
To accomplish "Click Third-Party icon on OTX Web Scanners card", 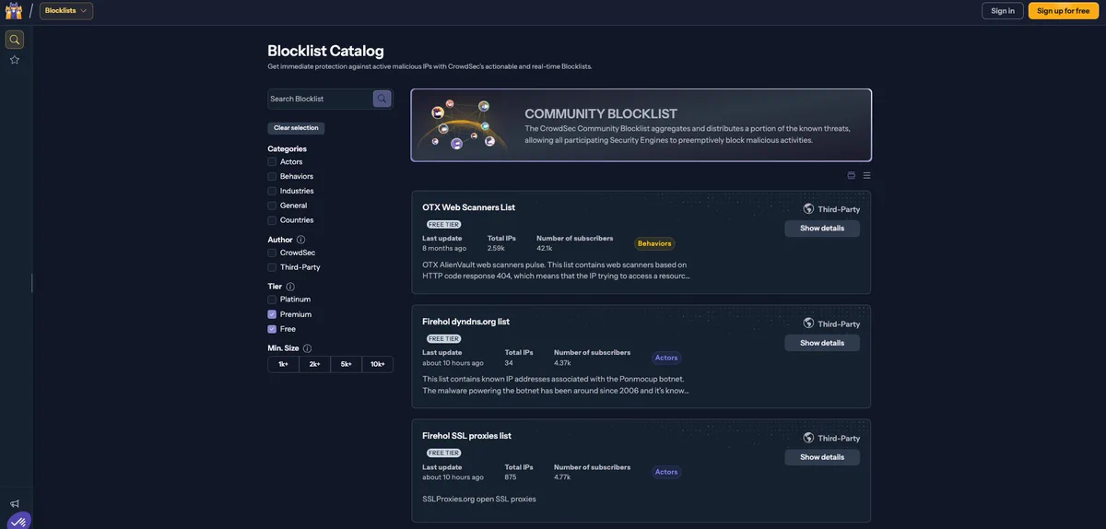I will pyautogui.click(x=808, y=209).
